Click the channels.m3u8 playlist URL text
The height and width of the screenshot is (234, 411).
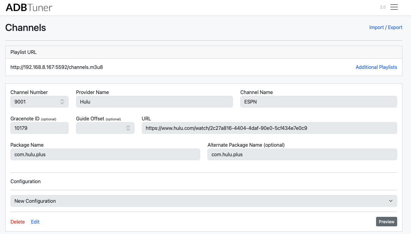point(57,67)
